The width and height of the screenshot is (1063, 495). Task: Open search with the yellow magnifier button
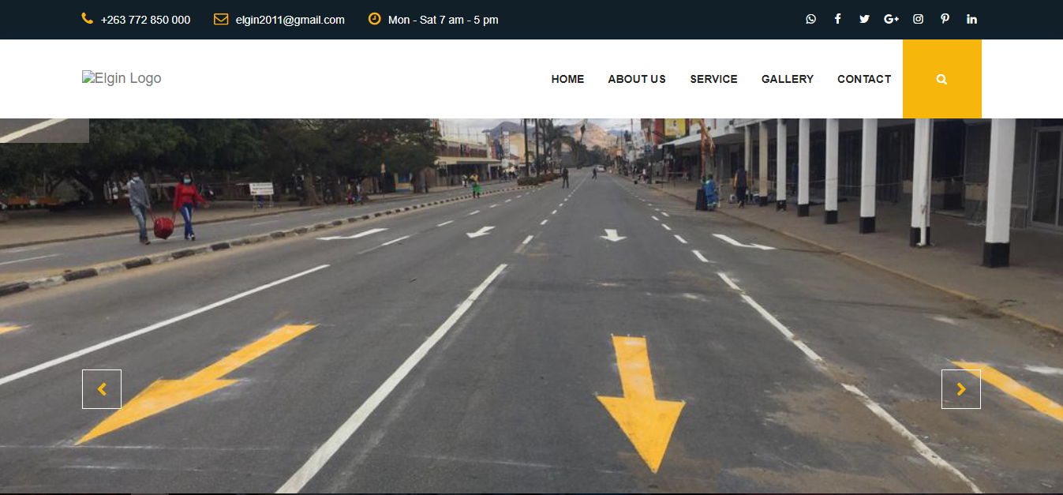pos(942,79)
